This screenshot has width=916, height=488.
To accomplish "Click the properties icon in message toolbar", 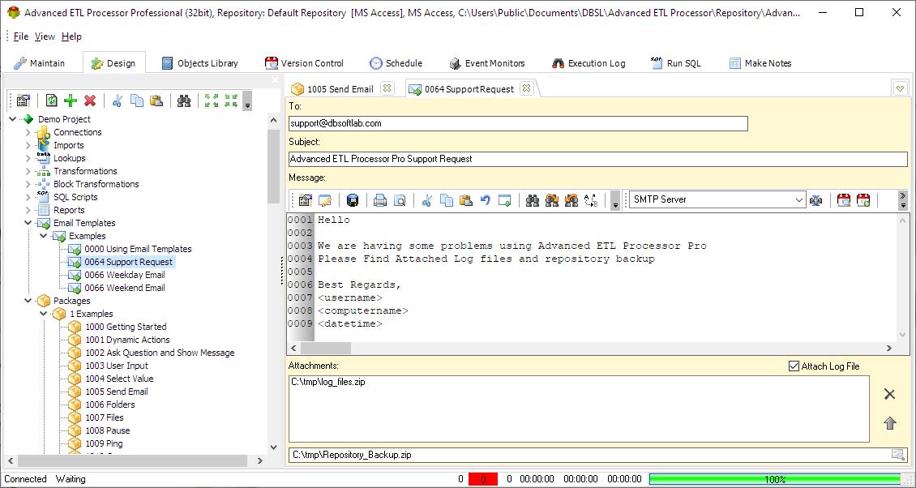I will click(x=305, y=200).
